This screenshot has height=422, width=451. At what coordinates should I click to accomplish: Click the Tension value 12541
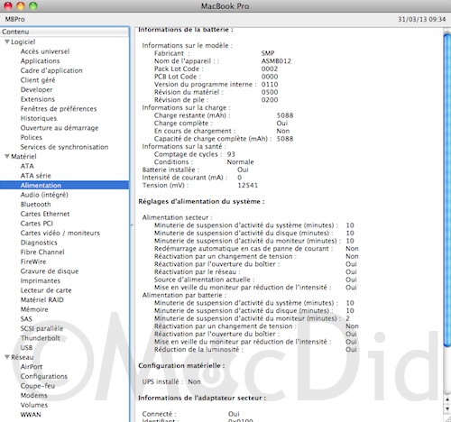click(248, 185)
